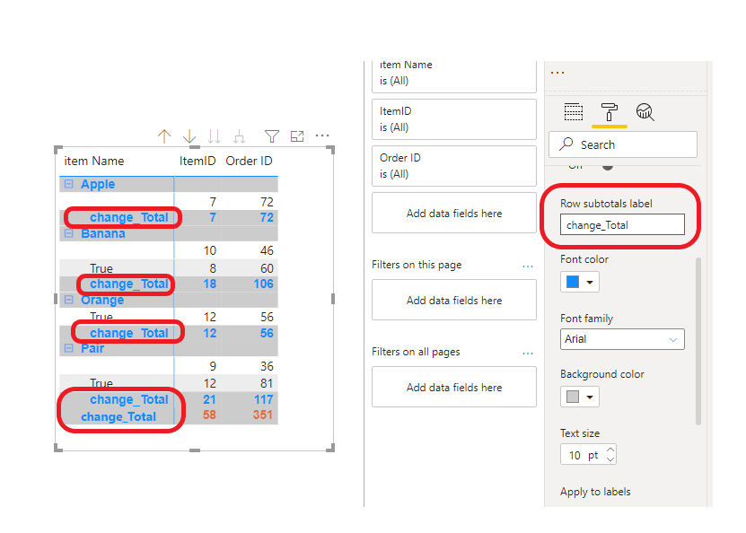Image resolution: width=746 pixels, height=533 pixels.
Task: Select the Apple row header
Action: click(98, 184)
